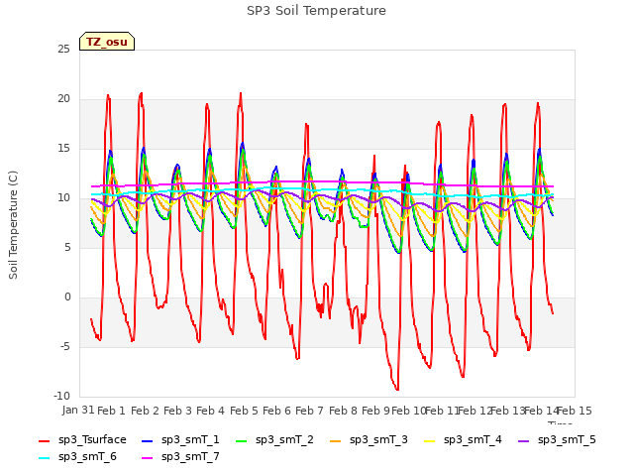This screenshot has width=634, height=476.
Task: Toggle sp3_smT_1 series in legend
Action: pyautogui.click(x=180, y=439)
